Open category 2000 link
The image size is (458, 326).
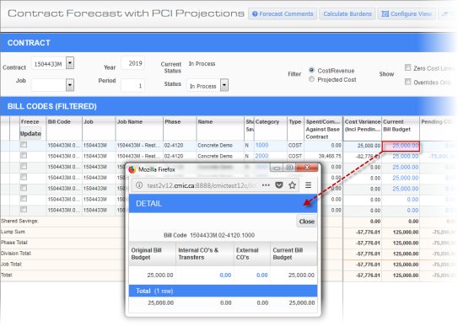(x=261, y=156)
